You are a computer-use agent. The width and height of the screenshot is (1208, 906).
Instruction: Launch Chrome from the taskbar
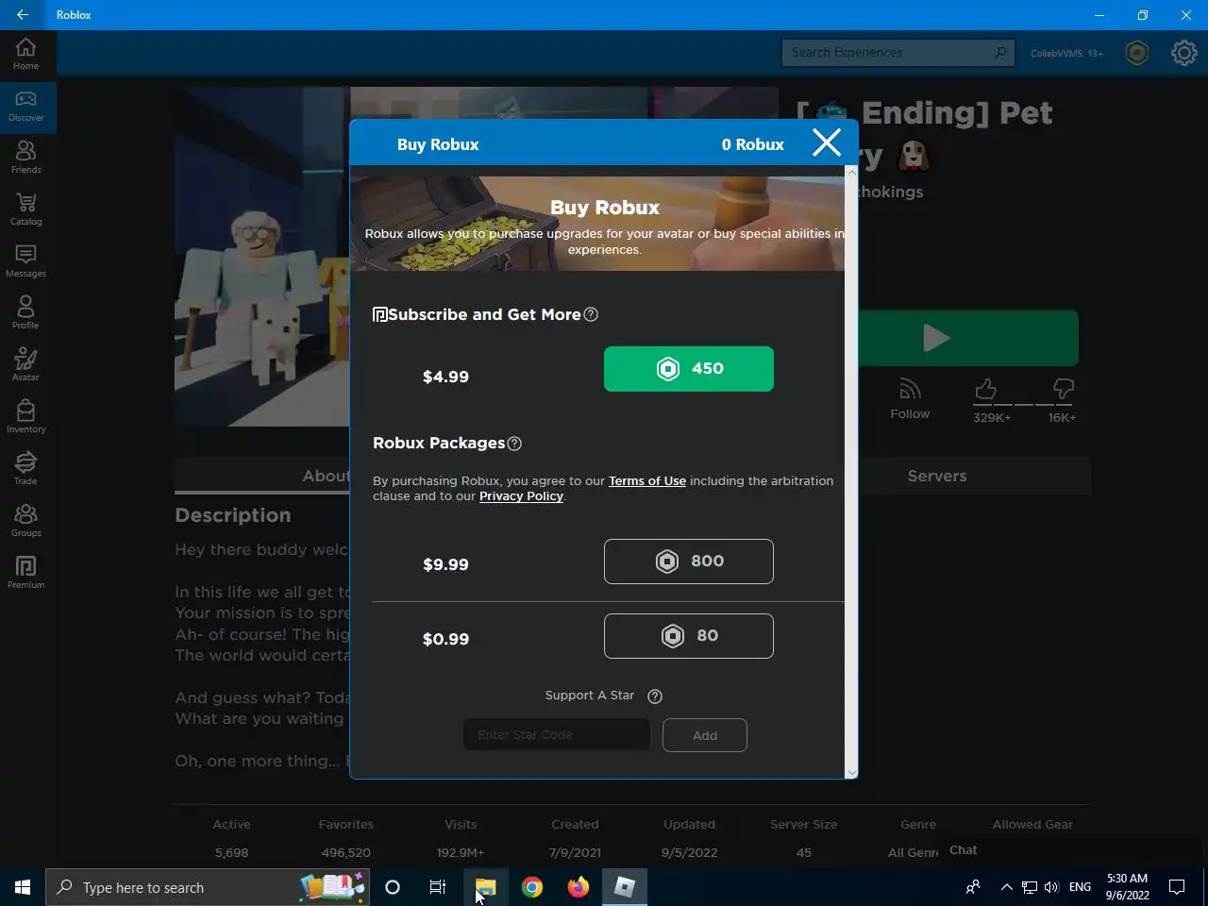pos(532,887)
